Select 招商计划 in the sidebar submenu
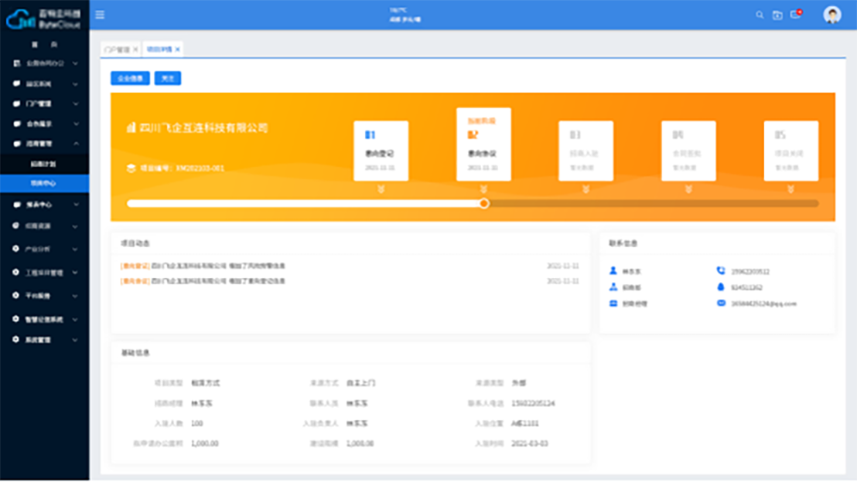 tap(43, 164)
